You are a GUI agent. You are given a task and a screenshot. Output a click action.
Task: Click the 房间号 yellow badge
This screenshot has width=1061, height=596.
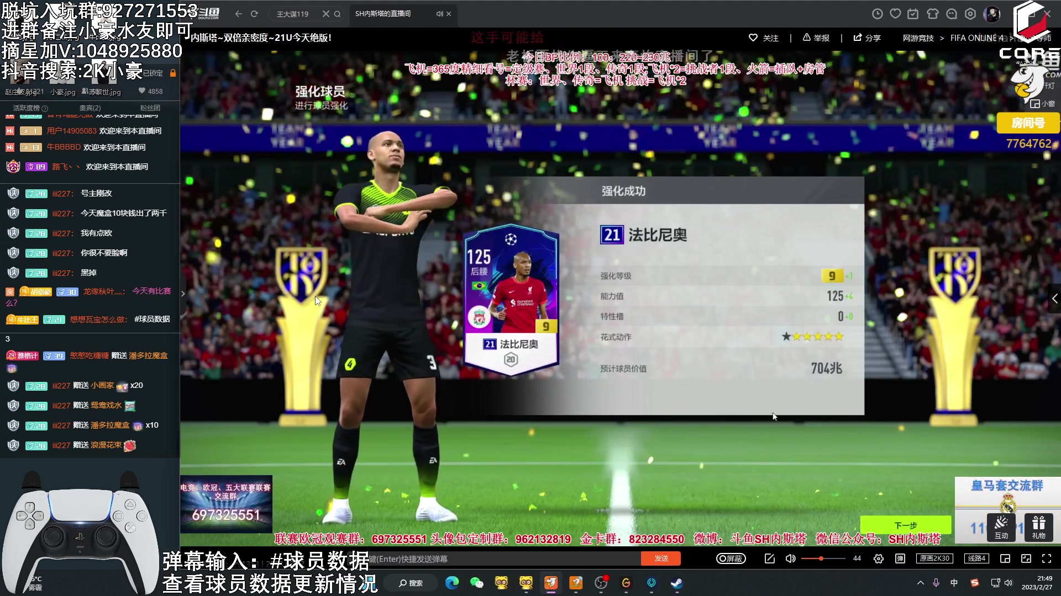1028,123
